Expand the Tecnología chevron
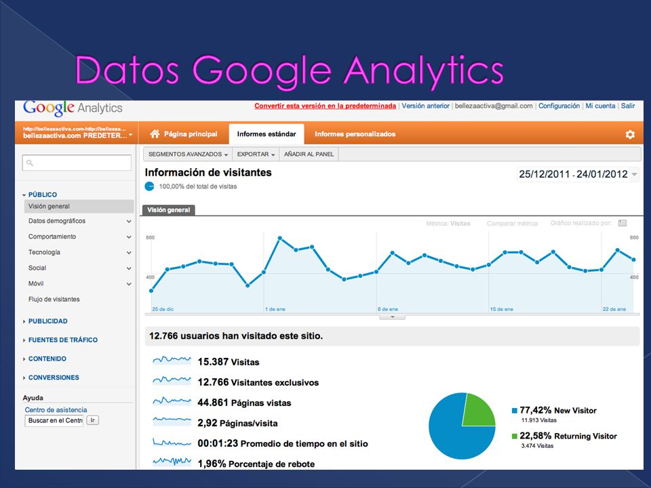The height and width of the screenshot is (488, 651). [129, 253]
